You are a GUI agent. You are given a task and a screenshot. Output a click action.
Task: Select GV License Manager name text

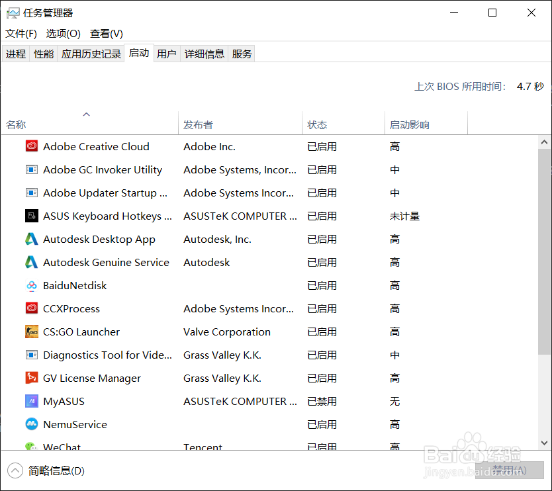(92, 379)
